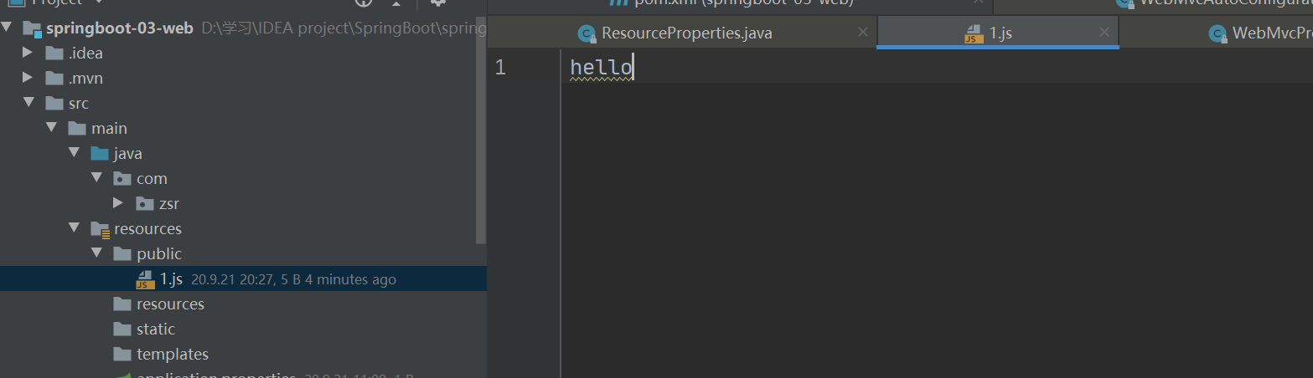The height and width of the screenshot is (378, 1313).
Task: Click the class icon on ResourceProperties.java tab
Action: tap(587, 33)
